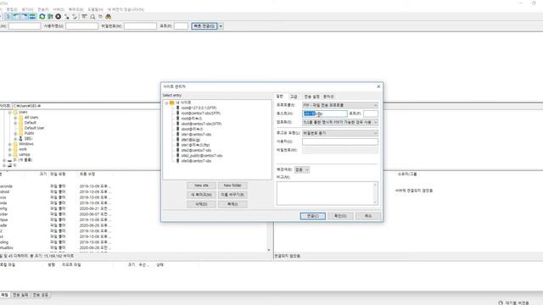Click the New folder button
Viewport: 543px width, 305px height.
coord(232,186)
